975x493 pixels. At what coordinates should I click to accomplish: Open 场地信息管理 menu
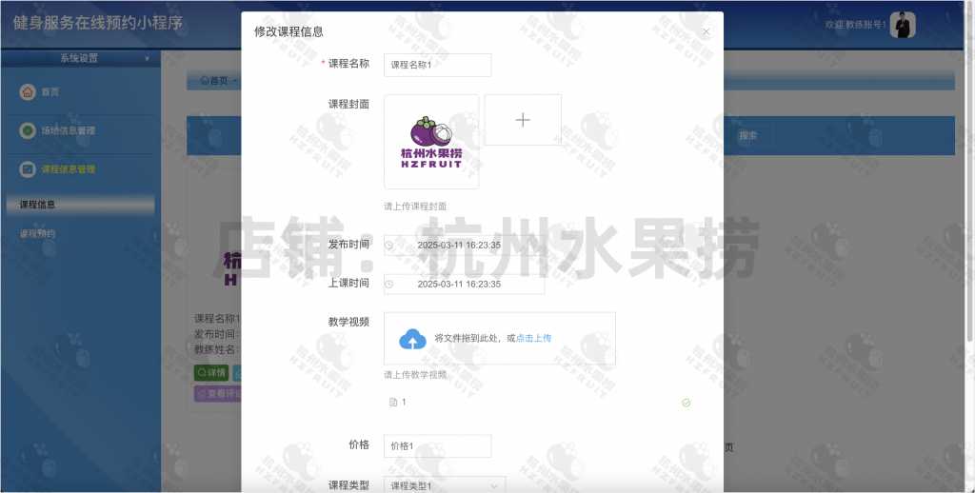[69, 130]
